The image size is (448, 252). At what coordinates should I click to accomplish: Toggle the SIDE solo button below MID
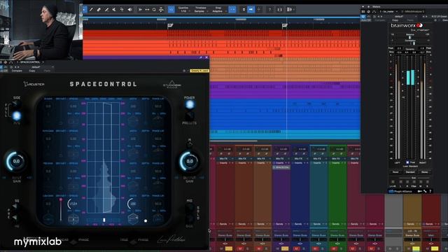pos(190,219)
